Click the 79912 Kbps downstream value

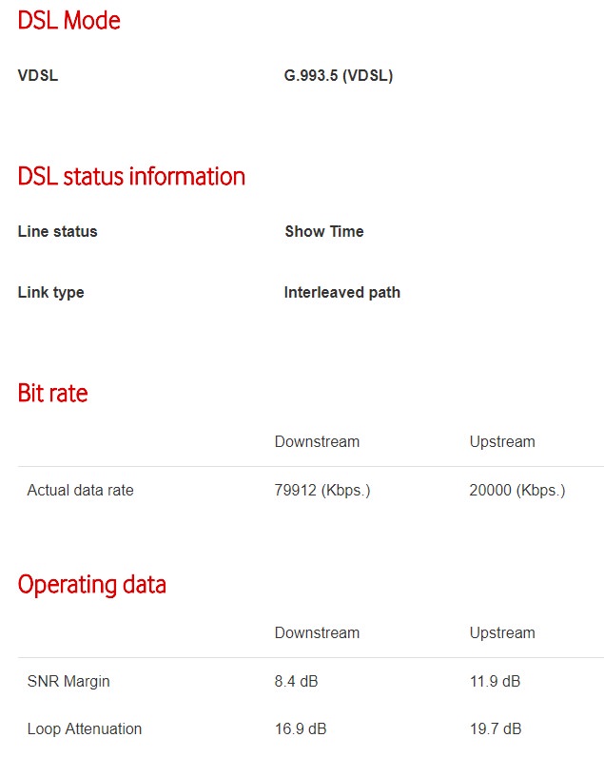(322, 490)
